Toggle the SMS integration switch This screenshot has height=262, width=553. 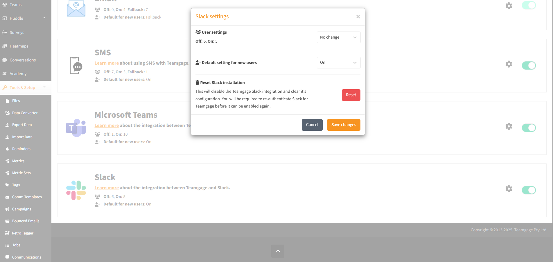pyautogui.click(x=529, y=65)
